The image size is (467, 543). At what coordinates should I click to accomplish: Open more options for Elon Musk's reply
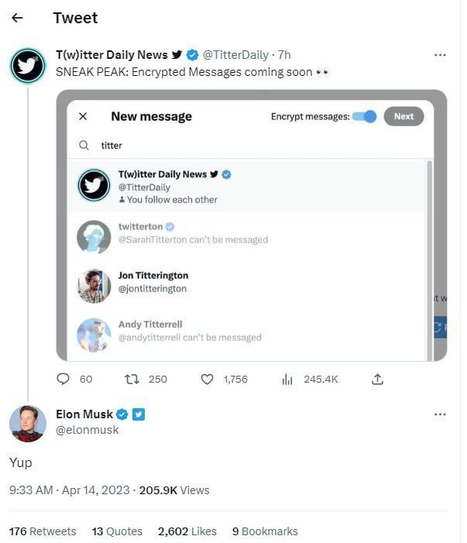click(440, 414)
